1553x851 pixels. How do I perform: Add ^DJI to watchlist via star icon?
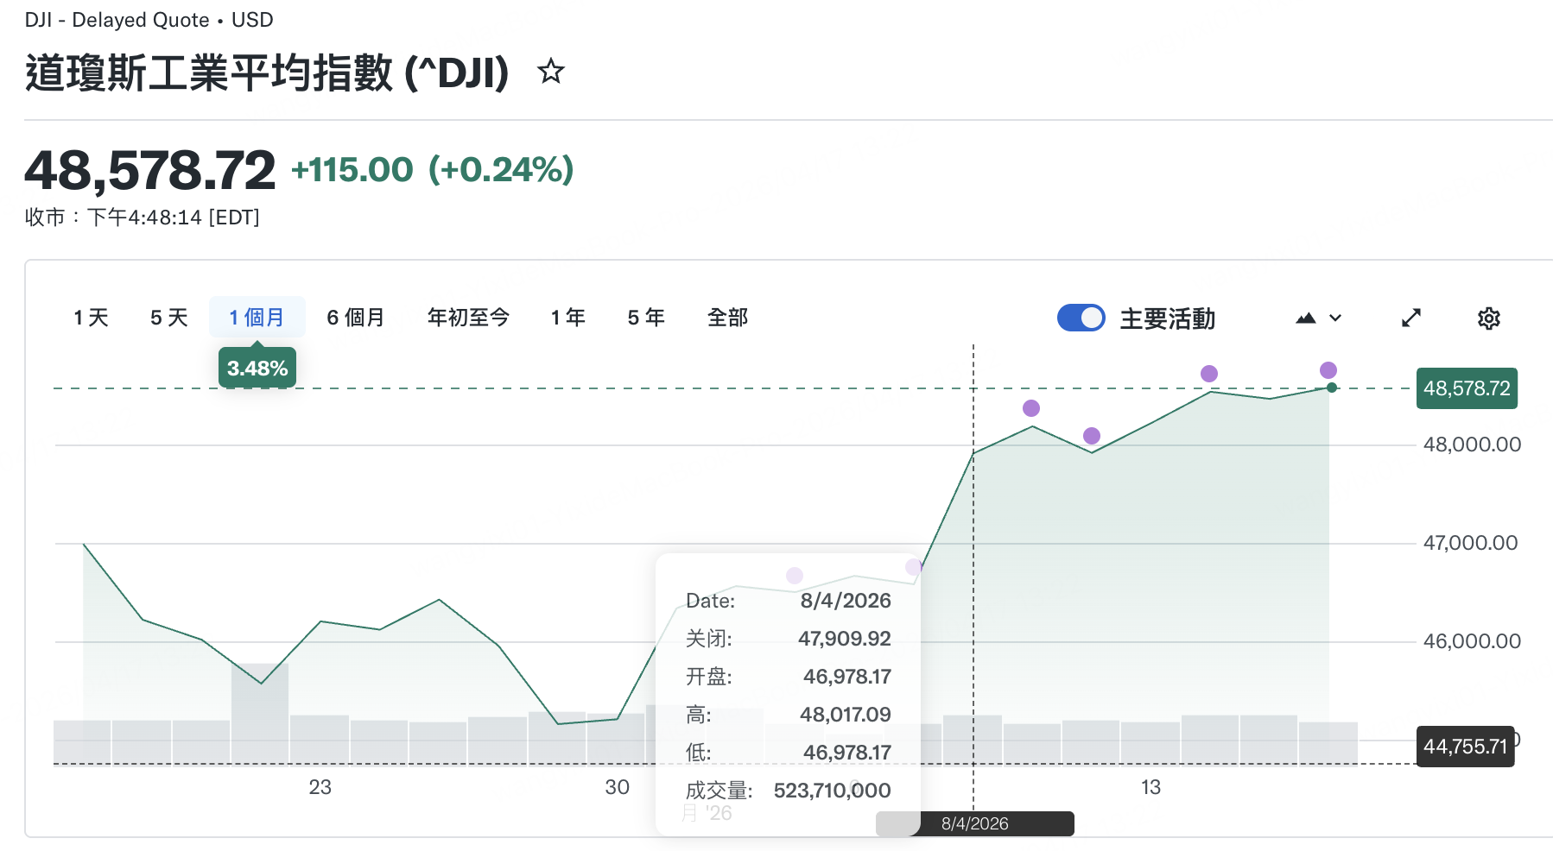pyautogui.click(x=551, y=72)
